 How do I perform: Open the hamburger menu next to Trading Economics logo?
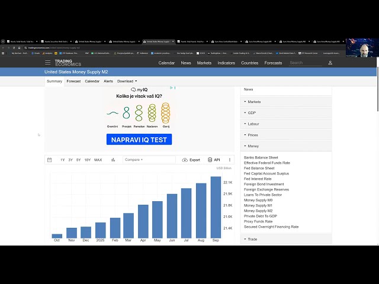coord(47,63)
